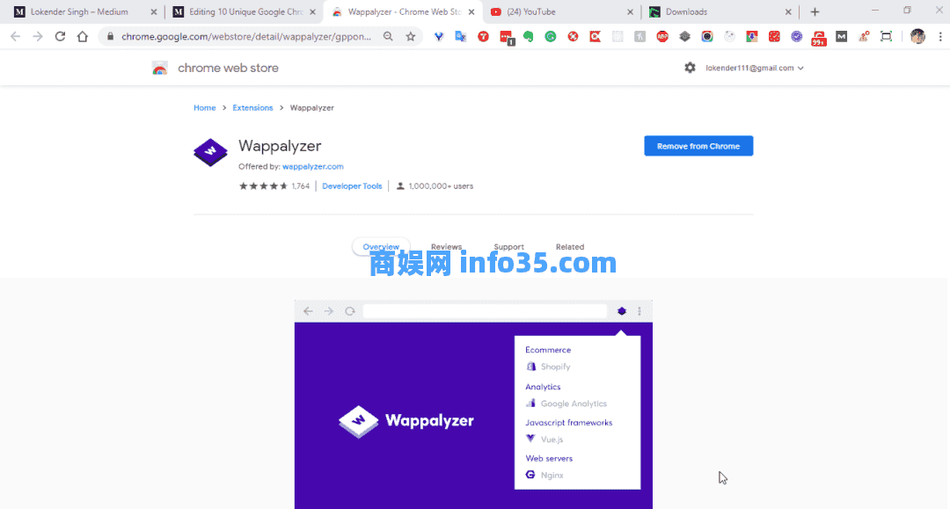
Task: Open the web store settings gear
Action: point(691,68)
